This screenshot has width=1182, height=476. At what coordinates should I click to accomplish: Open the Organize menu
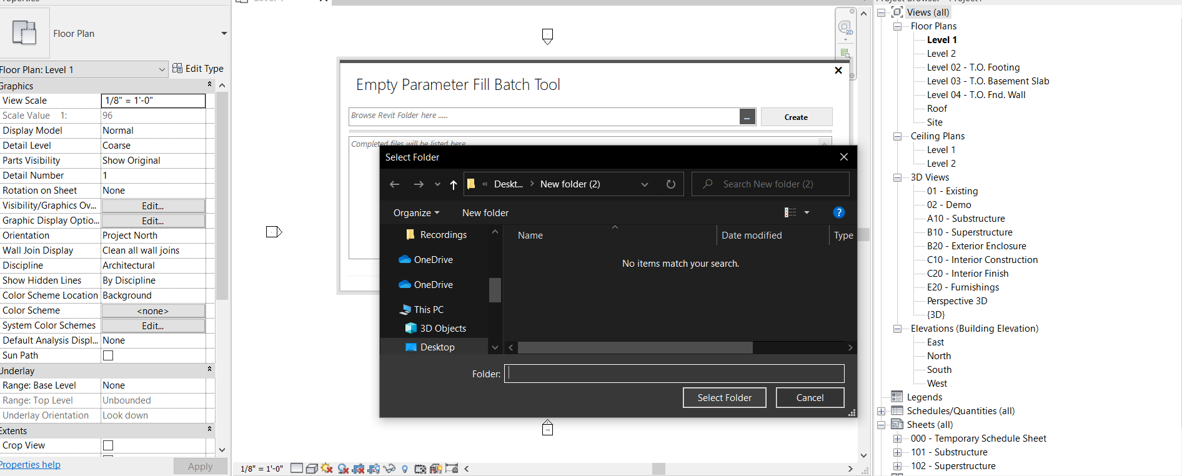coord(416,213)
